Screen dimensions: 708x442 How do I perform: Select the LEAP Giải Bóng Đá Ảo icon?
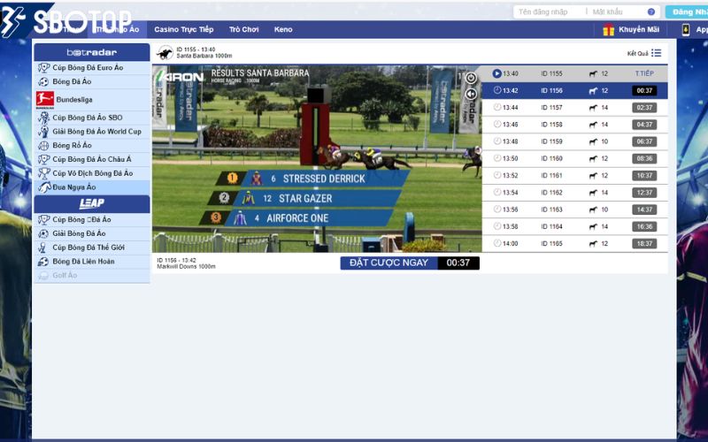43,233
